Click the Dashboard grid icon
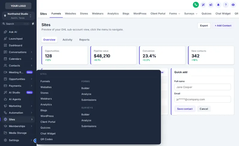239x146 pixels. 5,45
